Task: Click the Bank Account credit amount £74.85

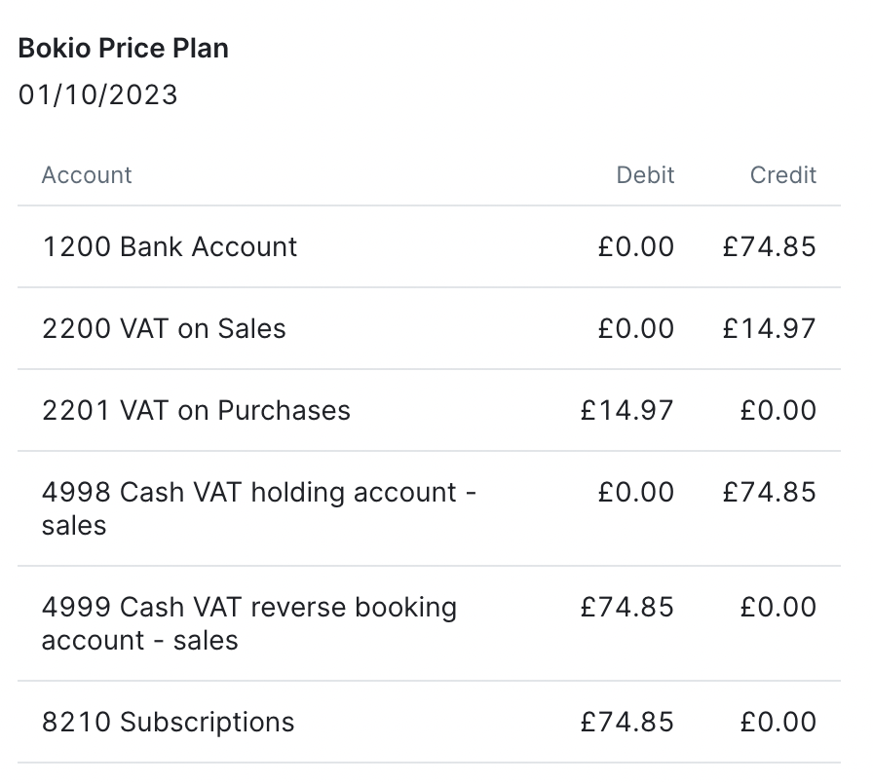Action: tap(769, 246)
